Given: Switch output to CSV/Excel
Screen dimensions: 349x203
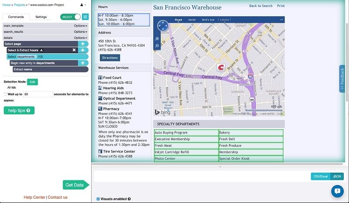Looking at the screenshot, I should click(321, 176).
